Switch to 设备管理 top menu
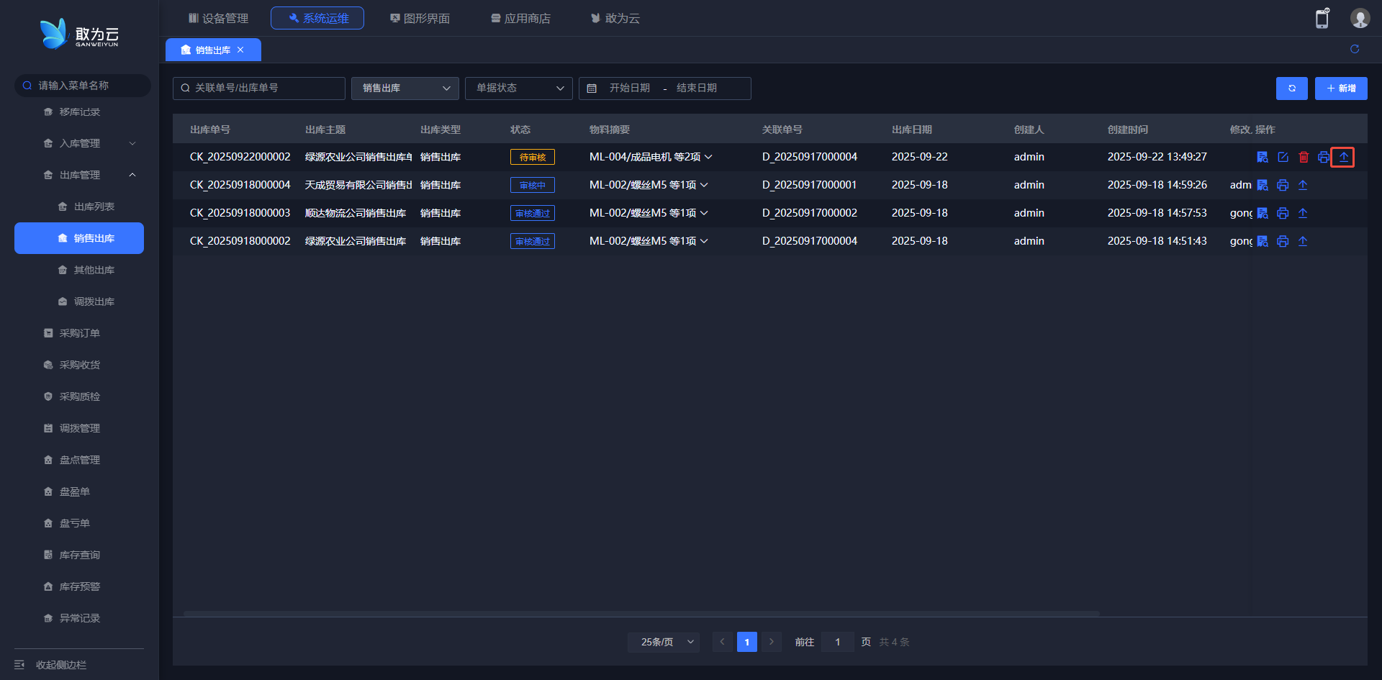This screenshot has width=1382, height=680. (x=218, y=18)
